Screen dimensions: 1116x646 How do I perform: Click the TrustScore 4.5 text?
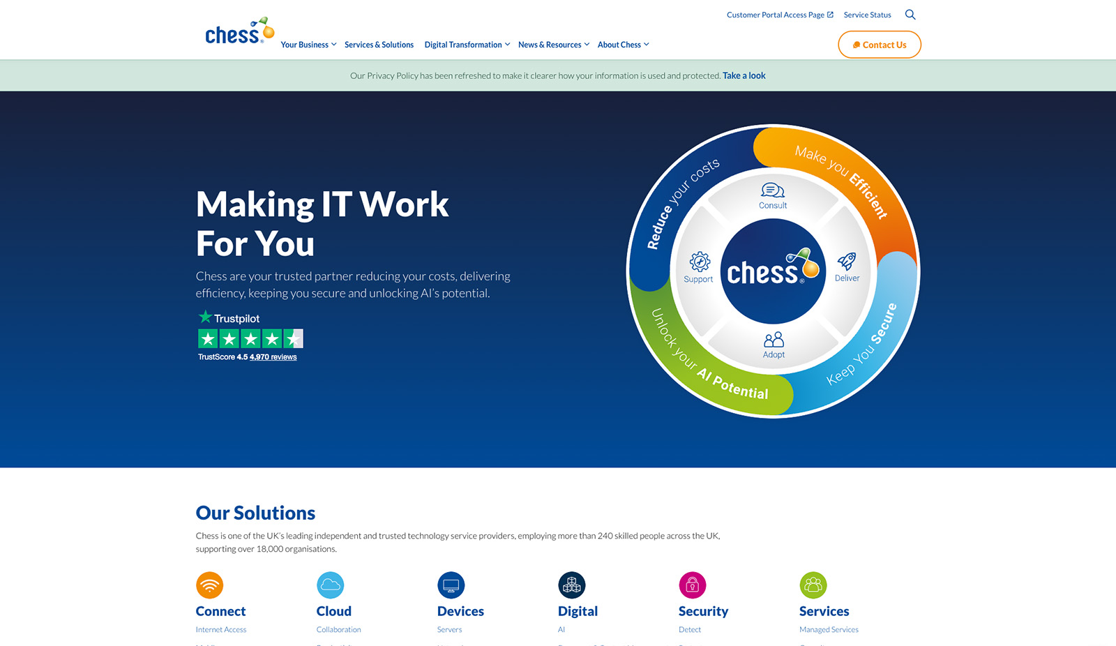click(223, 357)
